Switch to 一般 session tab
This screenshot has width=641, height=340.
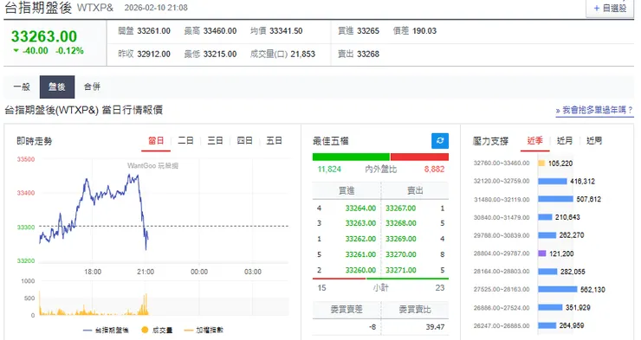(x=22, y=87)
